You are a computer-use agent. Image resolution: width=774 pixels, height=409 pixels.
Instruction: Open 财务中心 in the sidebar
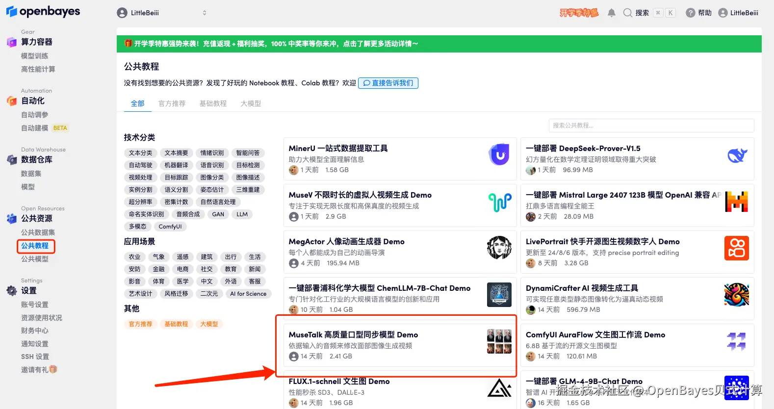click(x=35, y=331)
